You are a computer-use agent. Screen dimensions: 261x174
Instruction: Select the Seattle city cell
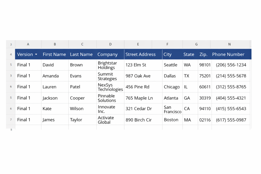(x=172, y=65)
